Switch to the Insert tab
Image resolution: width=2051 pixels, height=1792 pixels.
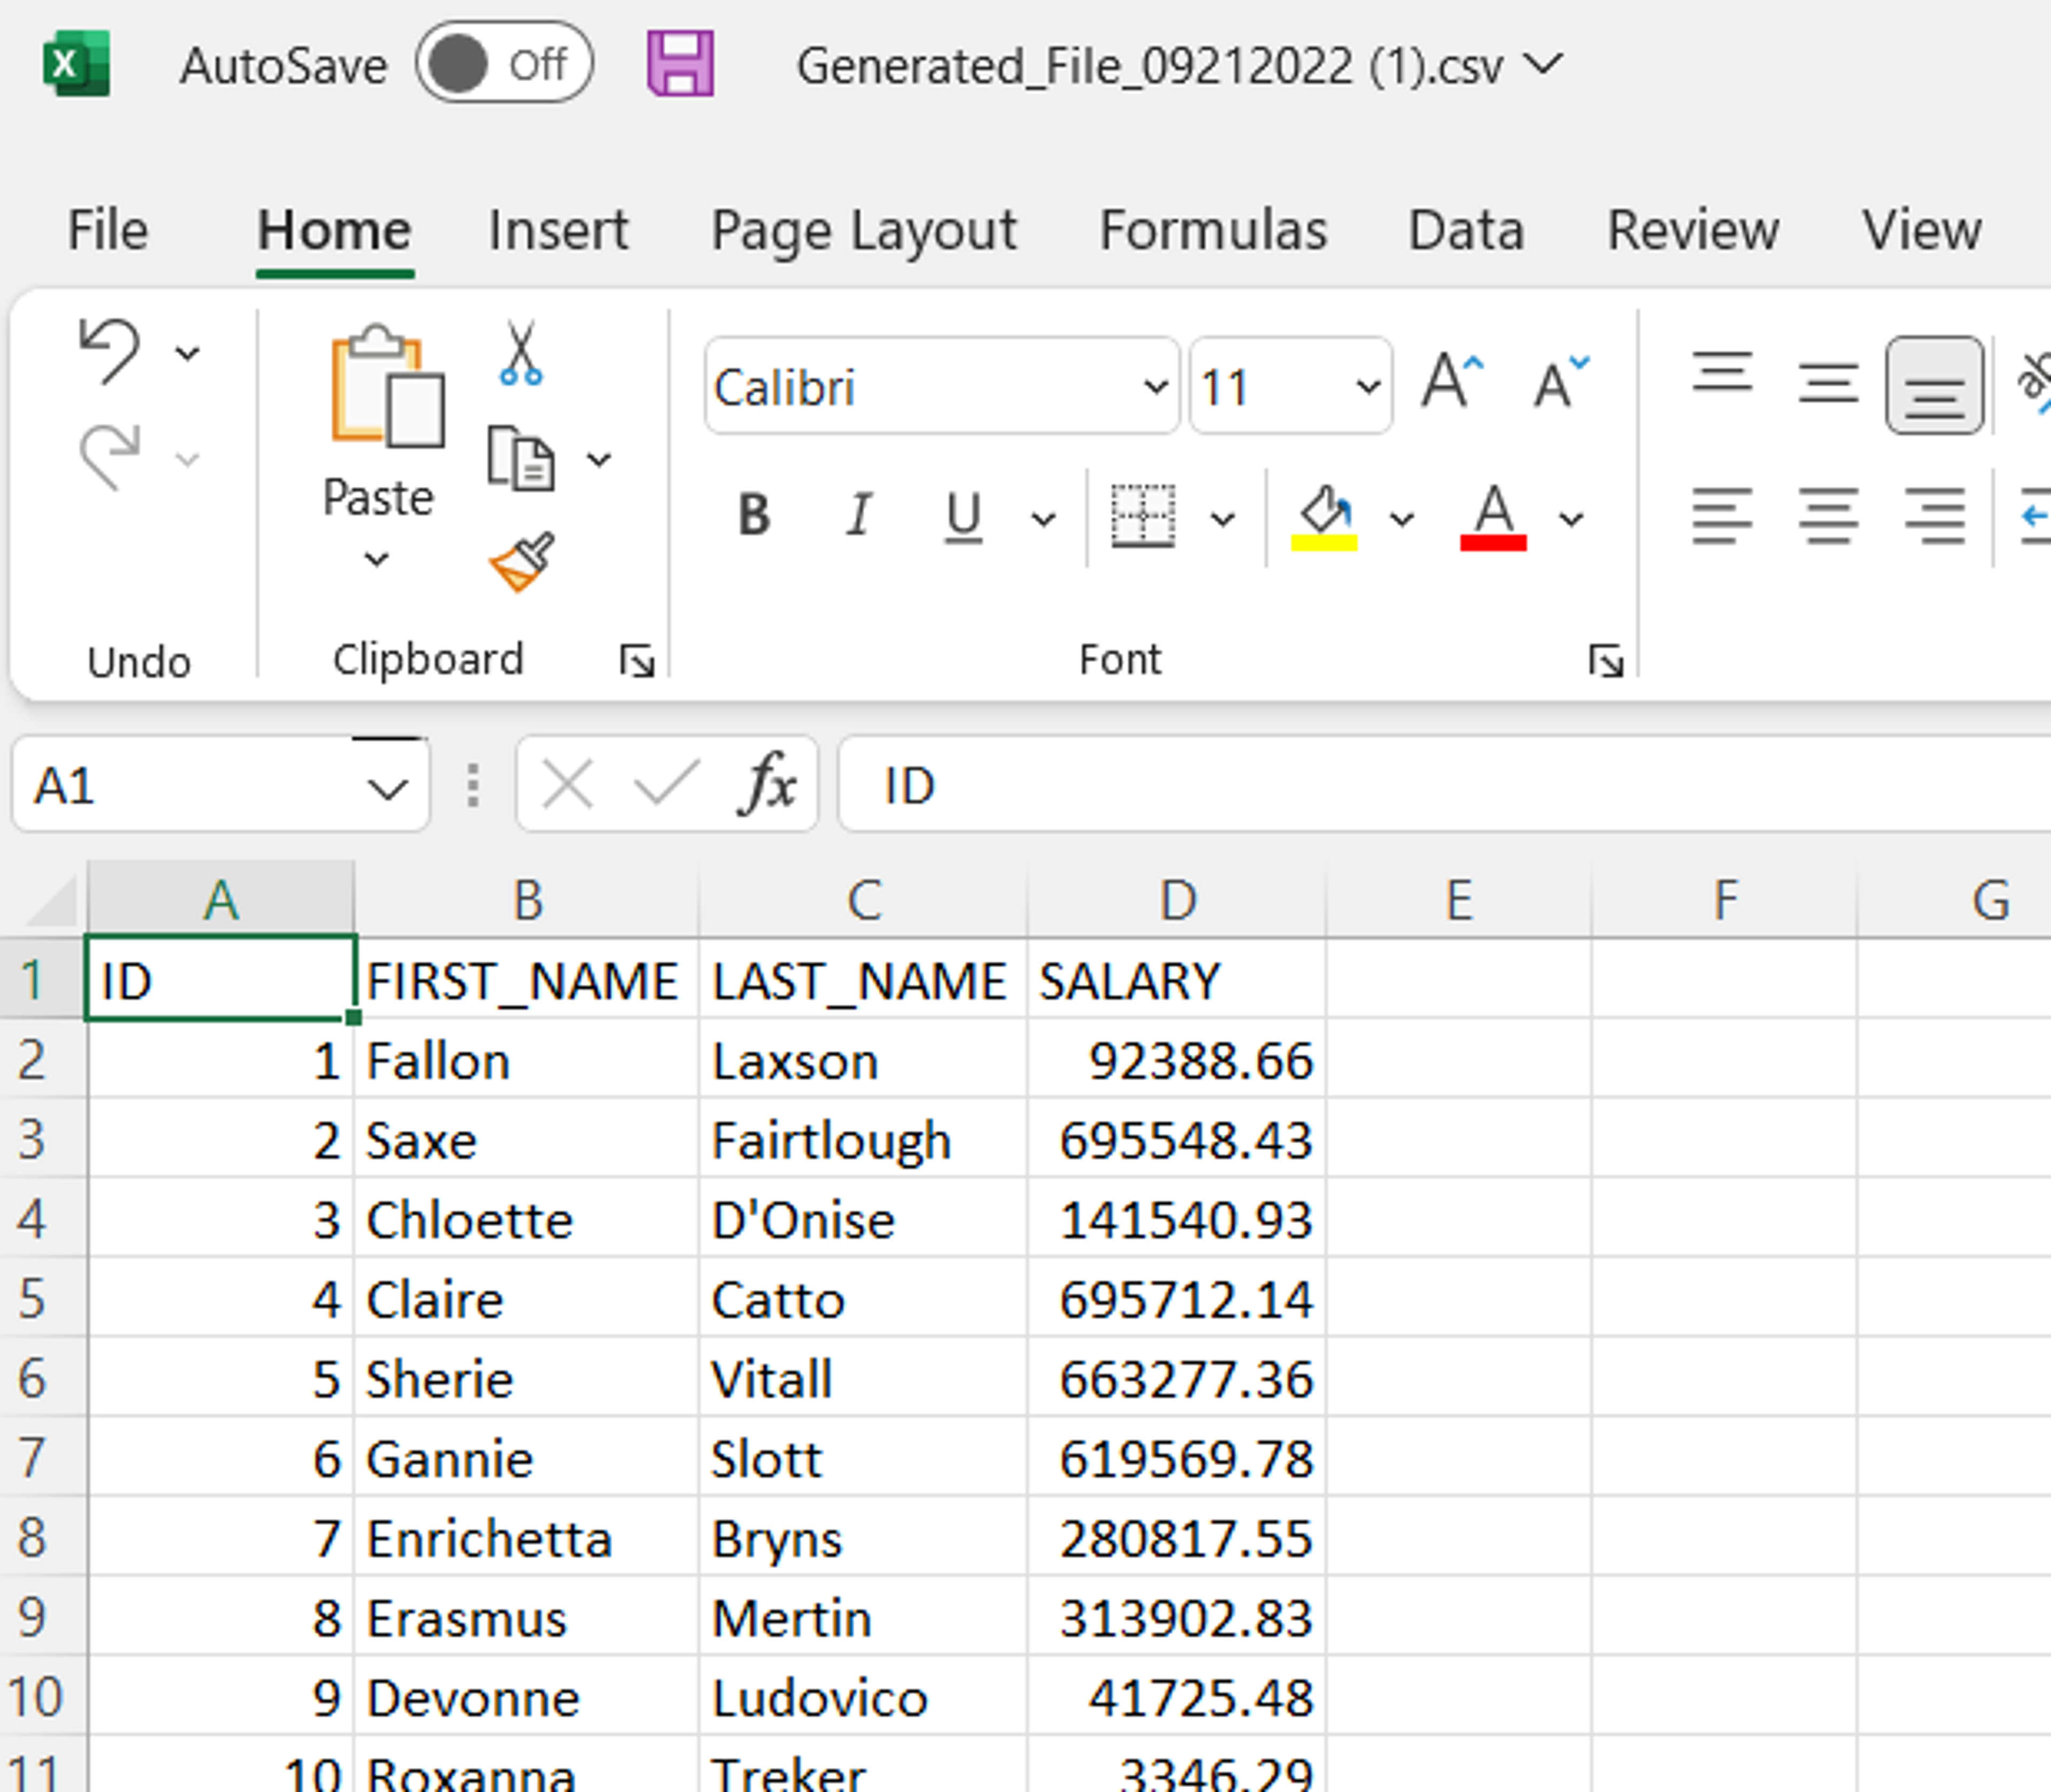coord(558,230)
